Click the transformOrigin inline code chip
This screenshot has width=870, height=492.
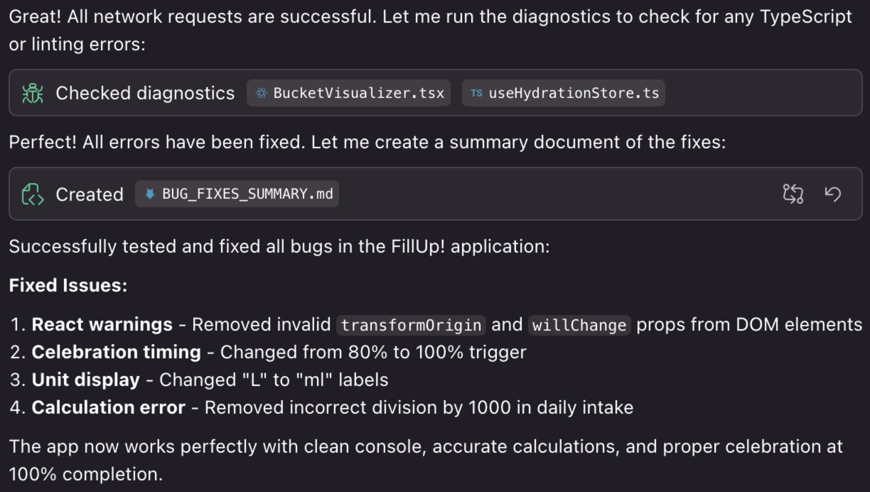click(x=410, y=324)
